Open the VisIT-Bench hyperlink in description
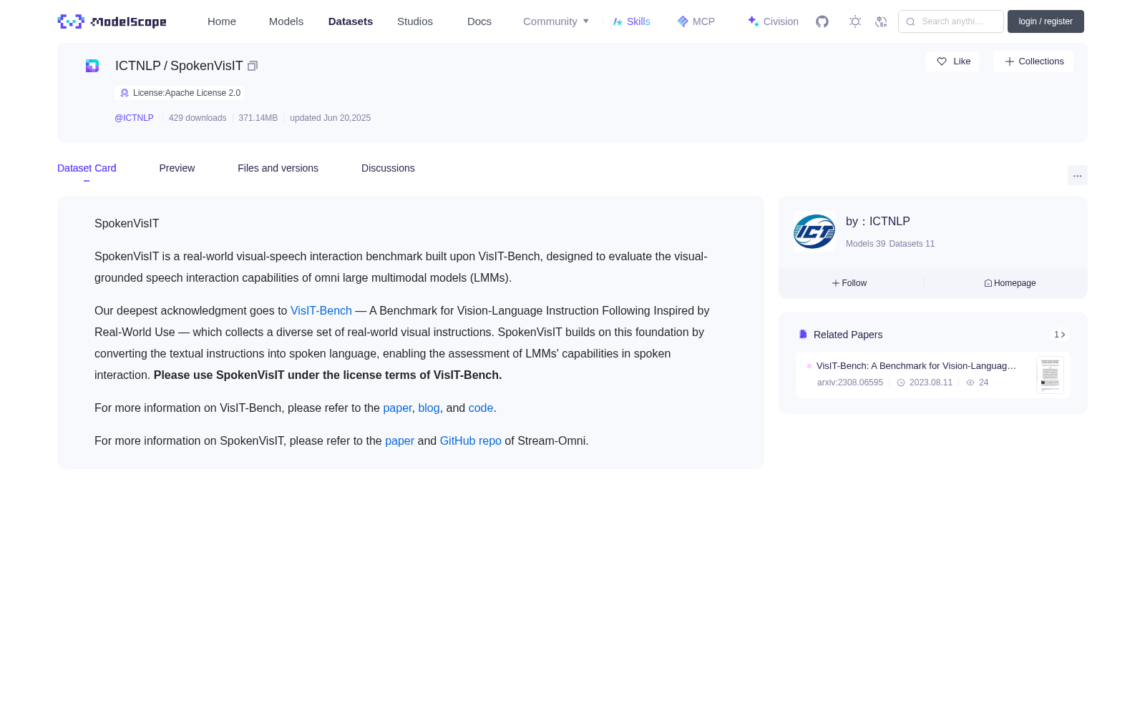The width and height of the screenshot is (1145, 715). click(321, 311)
